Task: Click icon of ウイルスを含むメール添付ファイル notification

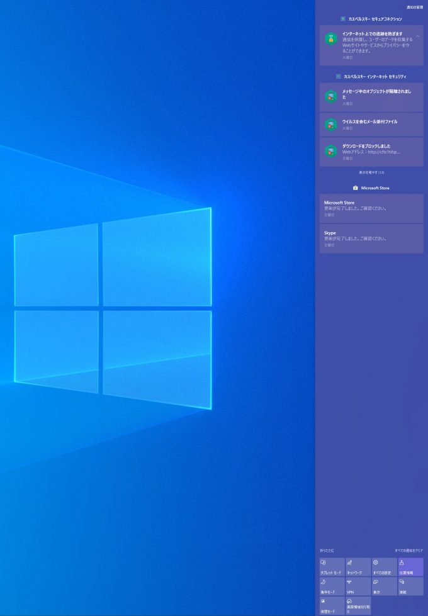Action: pyautogui.click(x=331, y=125)
